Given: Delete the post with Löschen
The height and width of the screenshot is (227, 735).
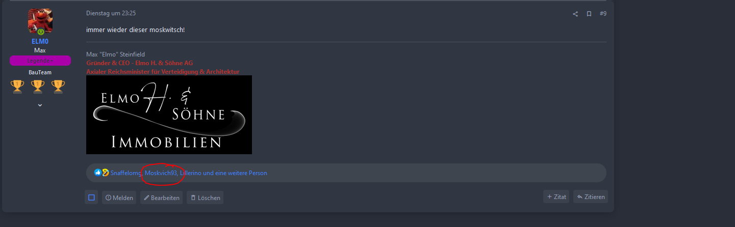Looking at the screenshot, I should point(205,197).
